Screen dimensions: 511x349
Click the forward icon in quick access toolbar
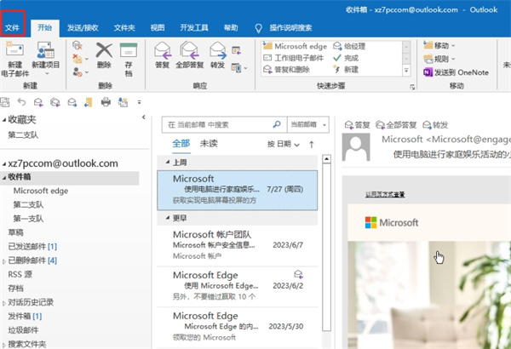point(72,102)
